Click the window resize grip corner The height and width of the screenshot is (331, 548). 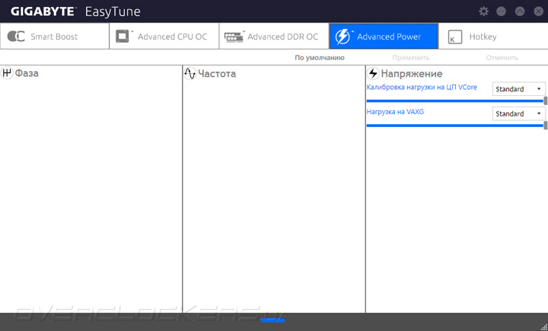coord(543,326)
